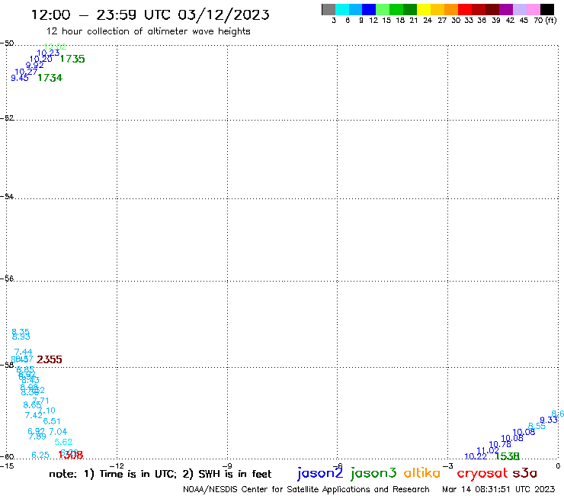Click the latitude axis label -52
This screenshot has width=564, height=496.
7,118
